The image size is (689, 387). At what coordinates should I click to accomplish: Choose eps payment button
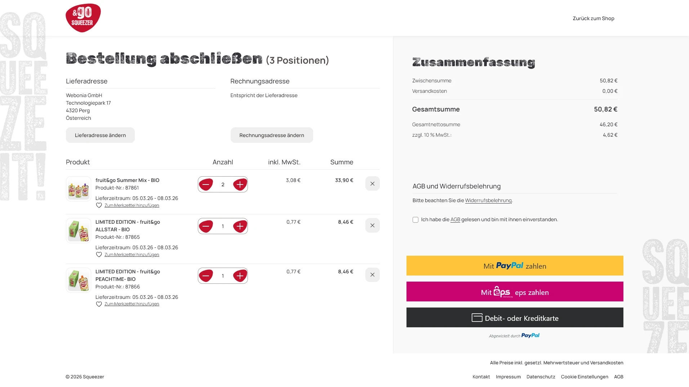coord(515,292)
